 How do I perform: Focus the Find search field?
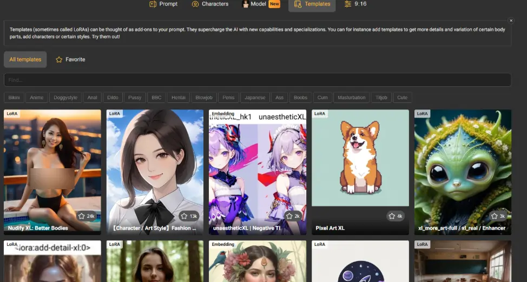[258, 80]
